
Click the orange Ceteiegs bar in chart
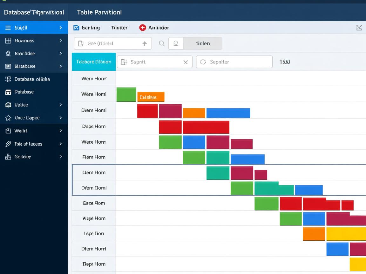151,97
